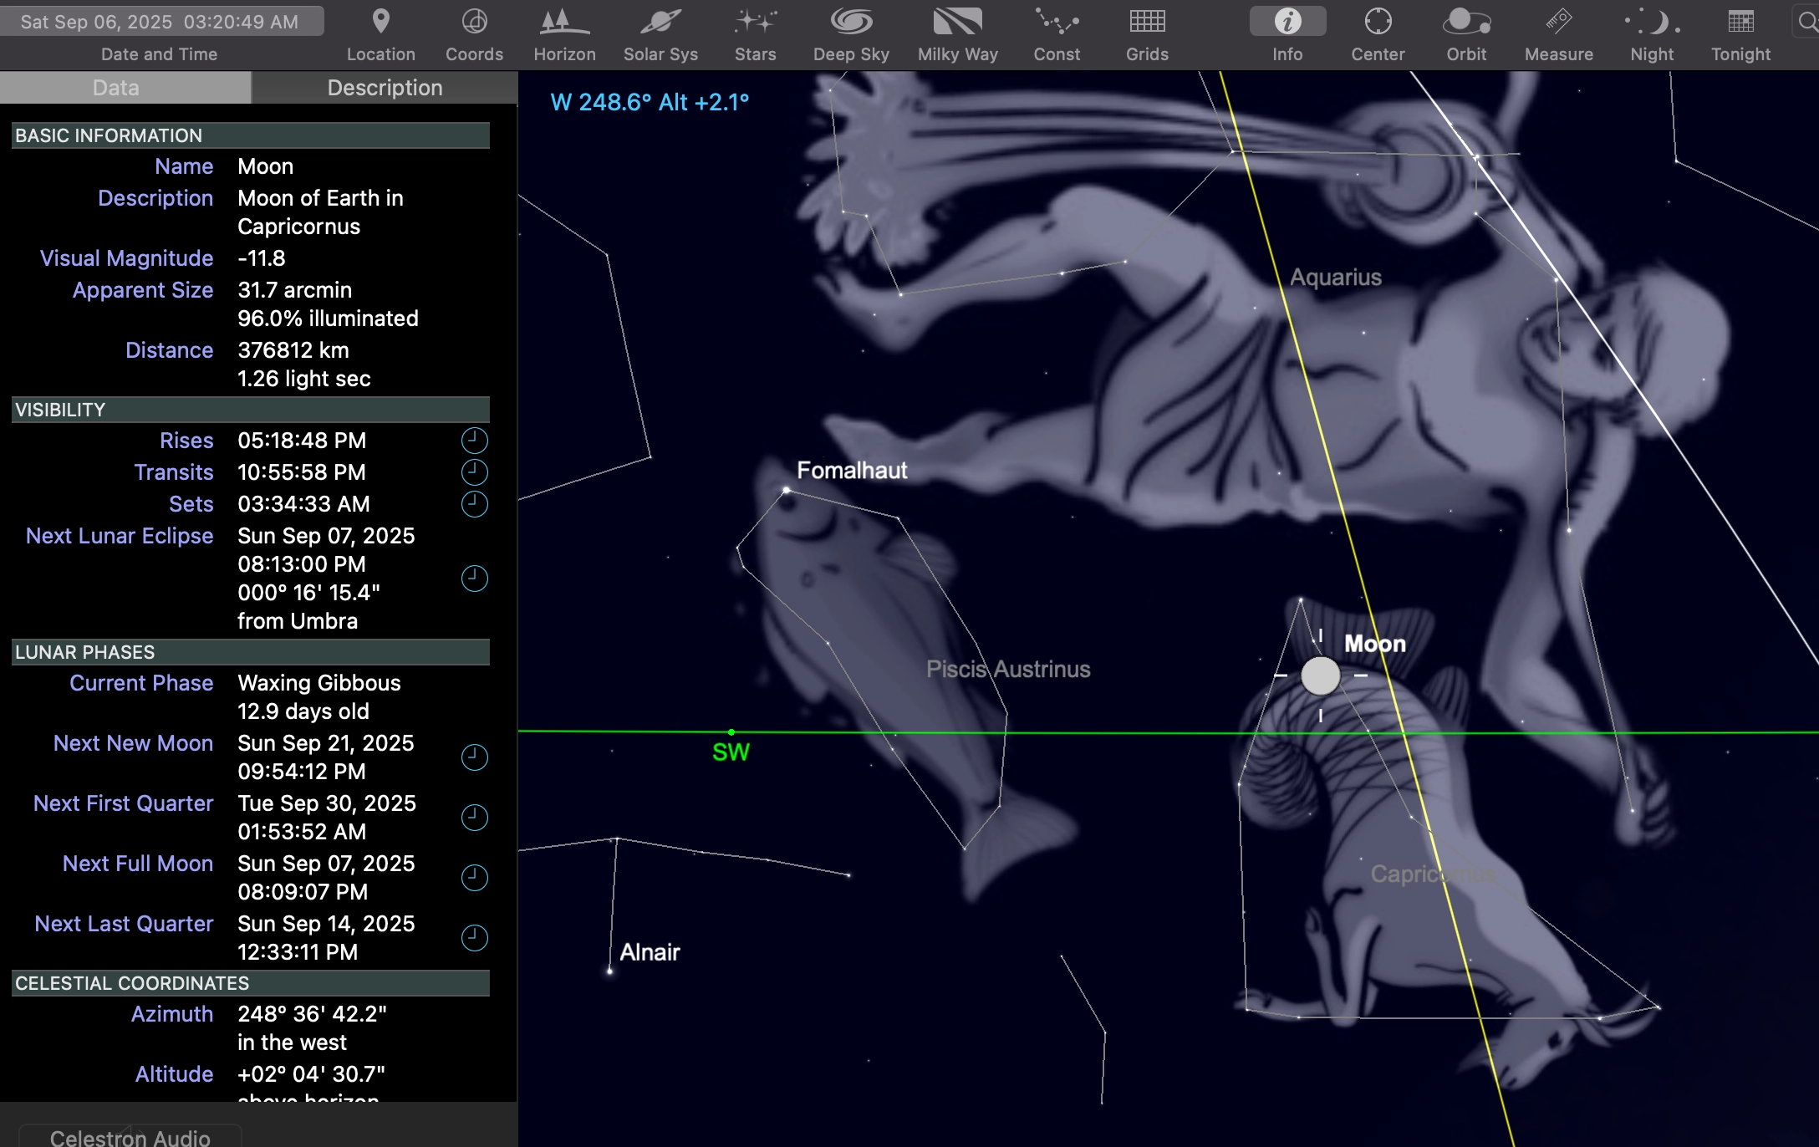Screen dimensions: 1819x1147
Task: Set time to Moon set clock icon
Action: [x=474, y=503]
